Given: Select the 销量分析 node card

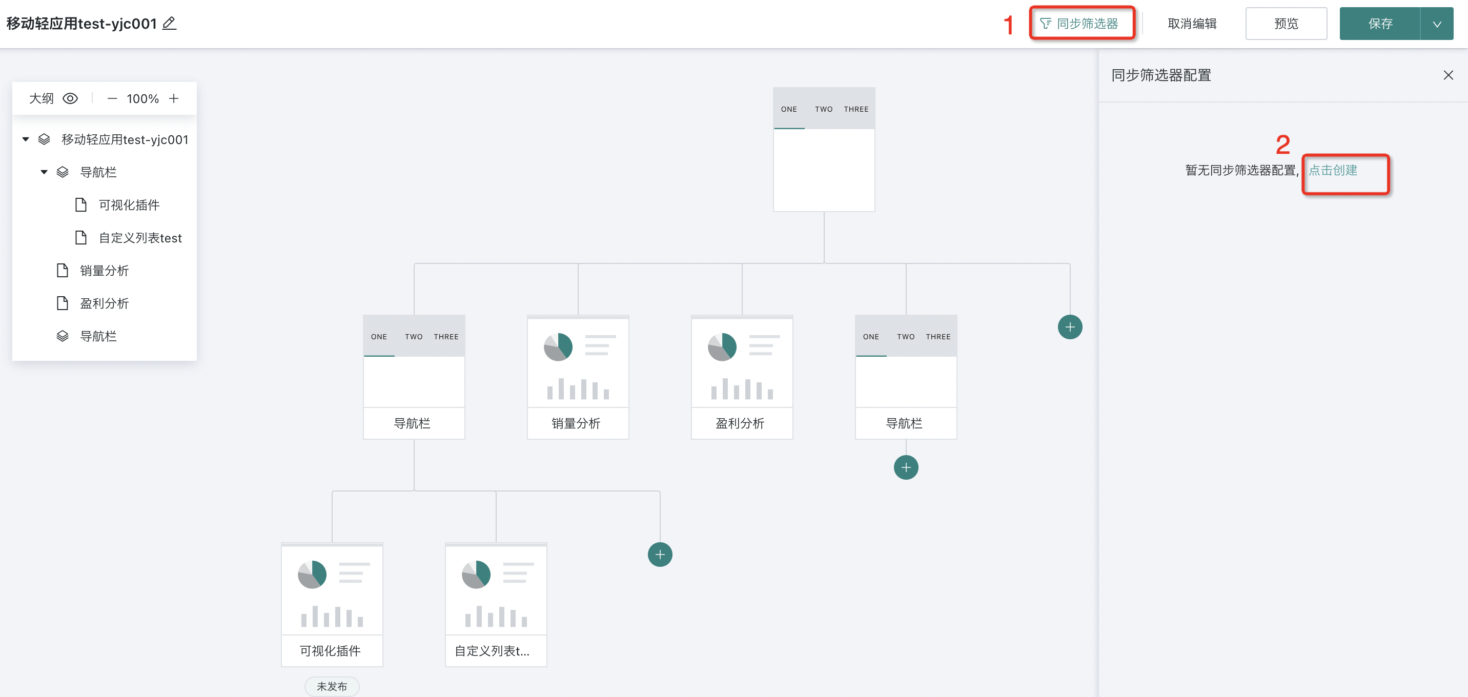Looking at the screenshot, I should click(578, 377).
